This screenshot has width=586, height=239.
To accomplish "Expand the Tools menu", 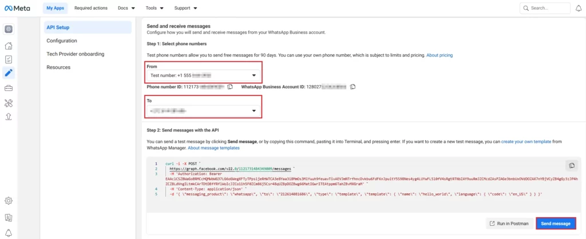I will [x=155, y=8].
